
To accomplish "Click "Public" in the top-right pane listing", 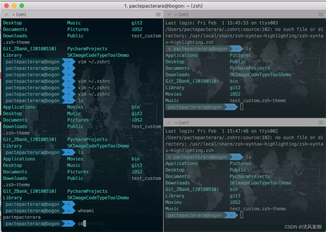I will tap(238, 62).
